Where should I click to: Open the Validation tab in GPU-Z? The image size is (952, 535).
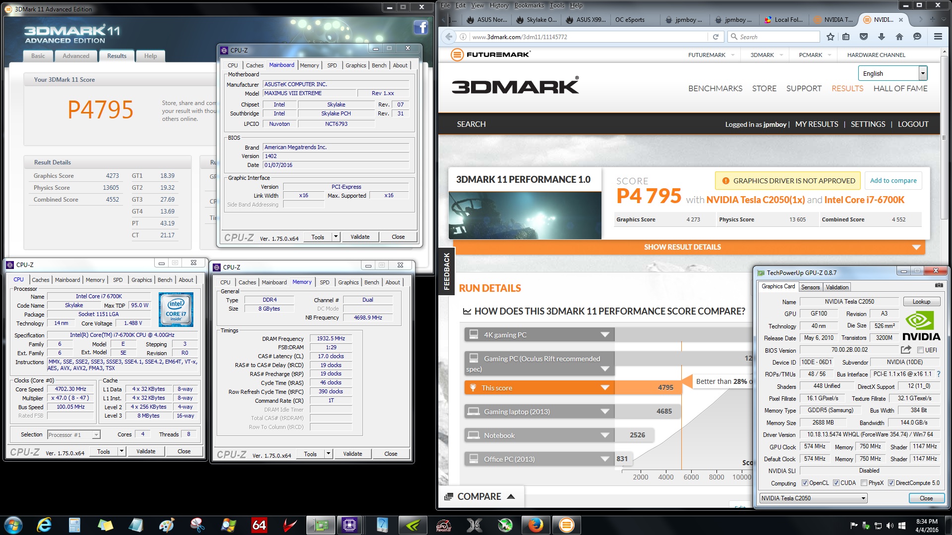837,287
